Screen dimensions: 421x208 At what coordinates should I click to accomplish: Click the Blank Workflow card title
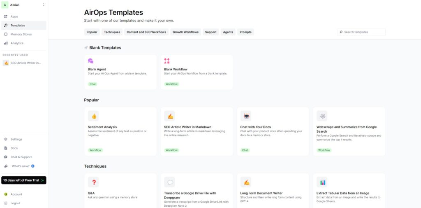coord(176,69)
